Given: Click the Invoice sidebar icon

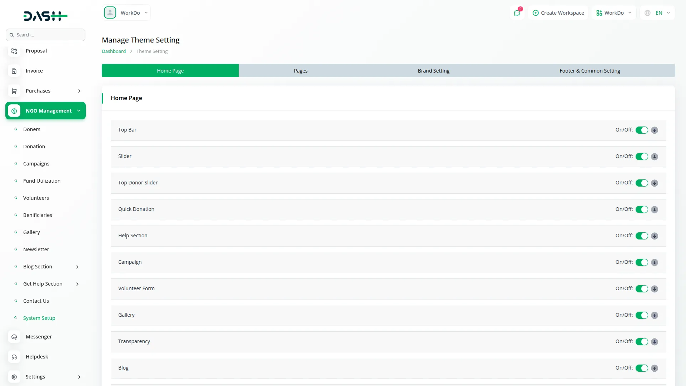Looking at the screenshot, I should click(x=14, y=71).
